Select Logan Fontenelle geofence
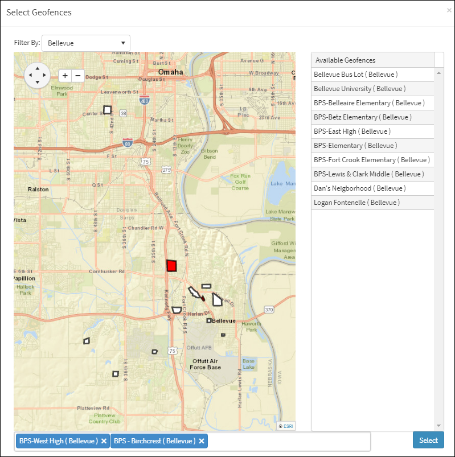455x457 pixels. (372, 203)
